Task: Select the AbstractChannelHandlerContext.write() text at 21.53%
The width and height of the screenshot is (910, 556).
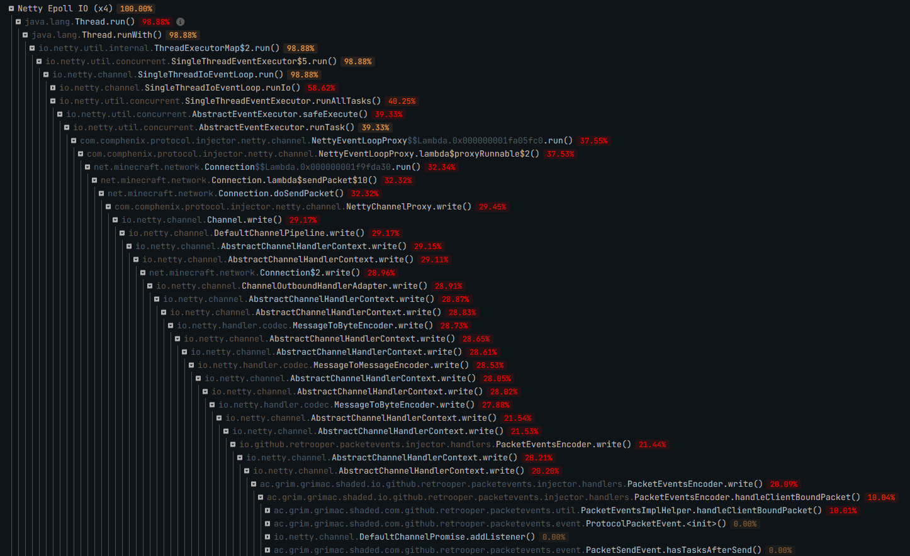Action: point(410,431)
